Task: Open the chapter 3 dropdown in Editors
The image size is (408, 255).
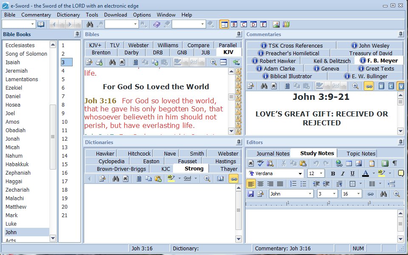Action: 334,194
